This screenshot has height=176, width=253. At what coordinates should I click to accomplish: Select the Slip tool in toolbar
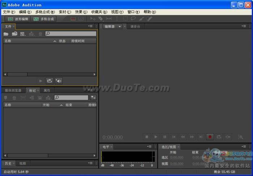point(109,19)
